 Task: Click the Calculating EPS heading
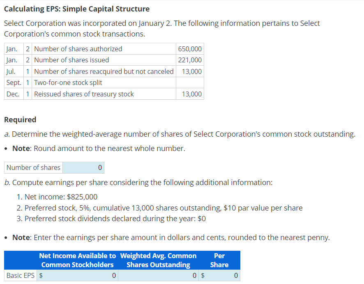(x=76, y=9)
